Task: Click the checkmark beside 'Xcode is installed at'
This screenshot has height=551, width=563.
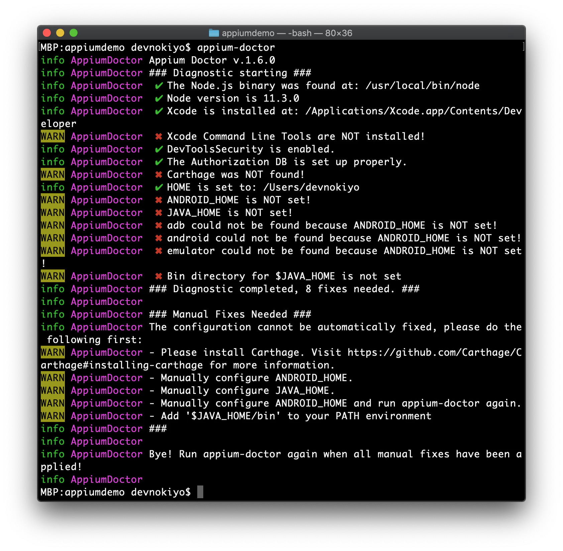Action: [x=159, y=111]
